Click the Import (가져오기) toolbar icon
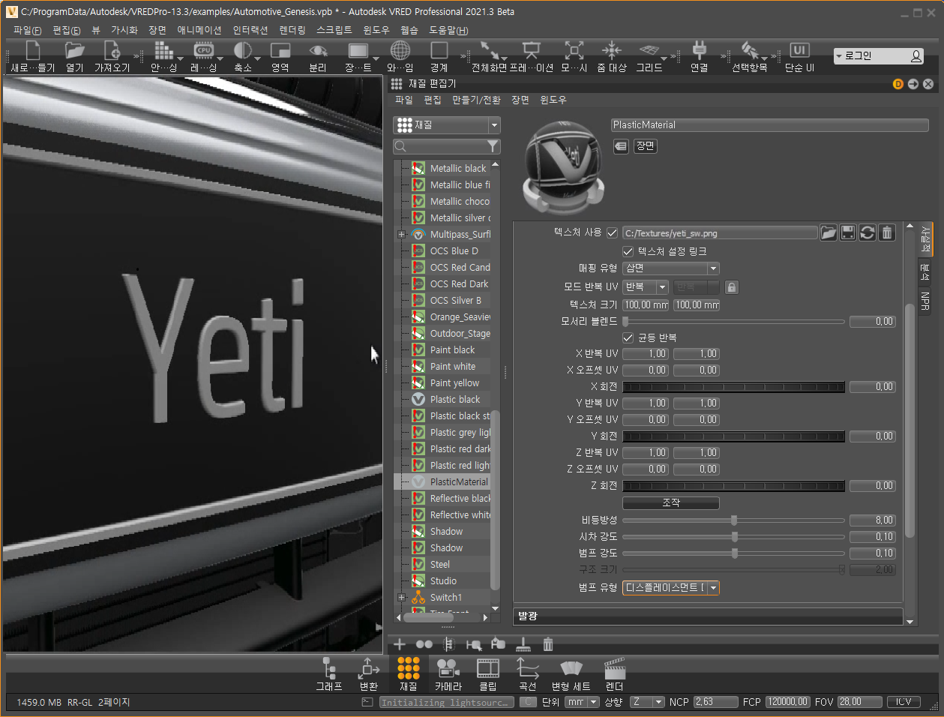This screenshot has width=944, height=717. tap(112, 51)
